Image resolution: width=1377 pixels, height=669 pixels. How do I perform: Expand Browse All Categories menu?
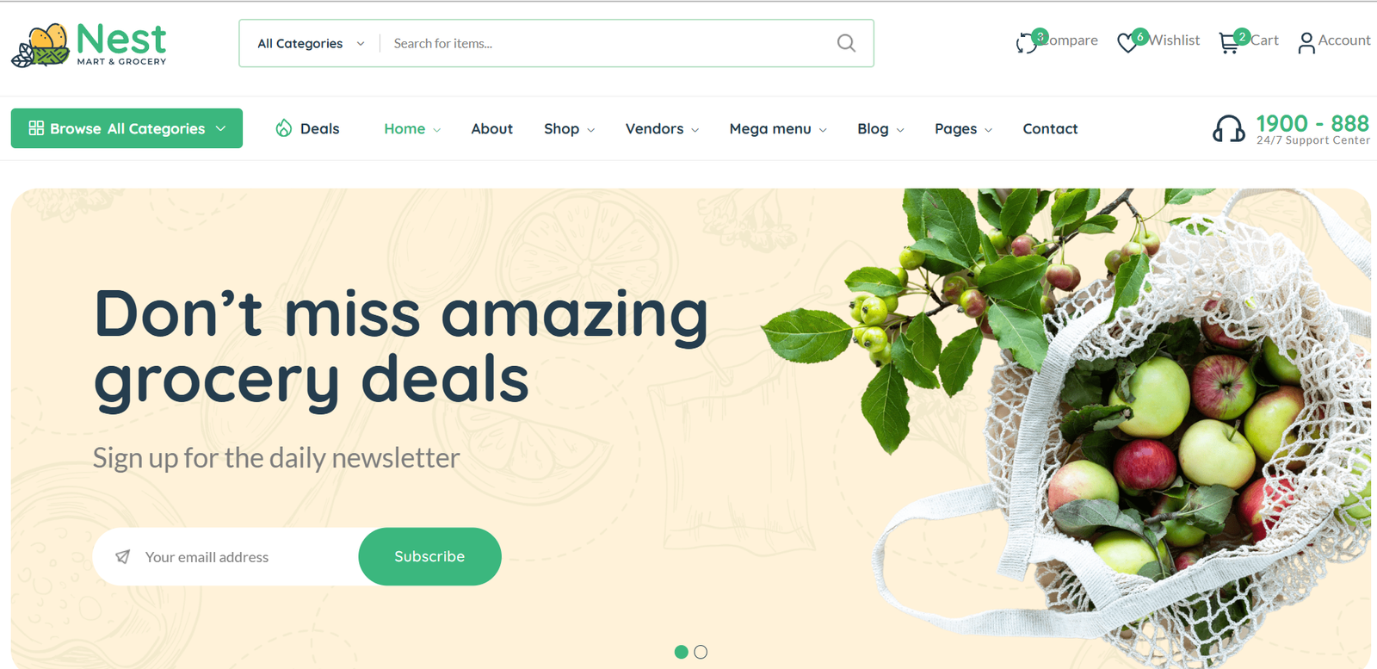tap(127, 128)
